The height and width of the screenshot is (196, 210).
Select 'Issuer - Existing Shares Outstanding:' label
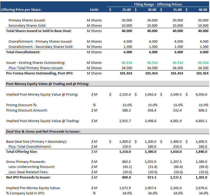[36, 63]
